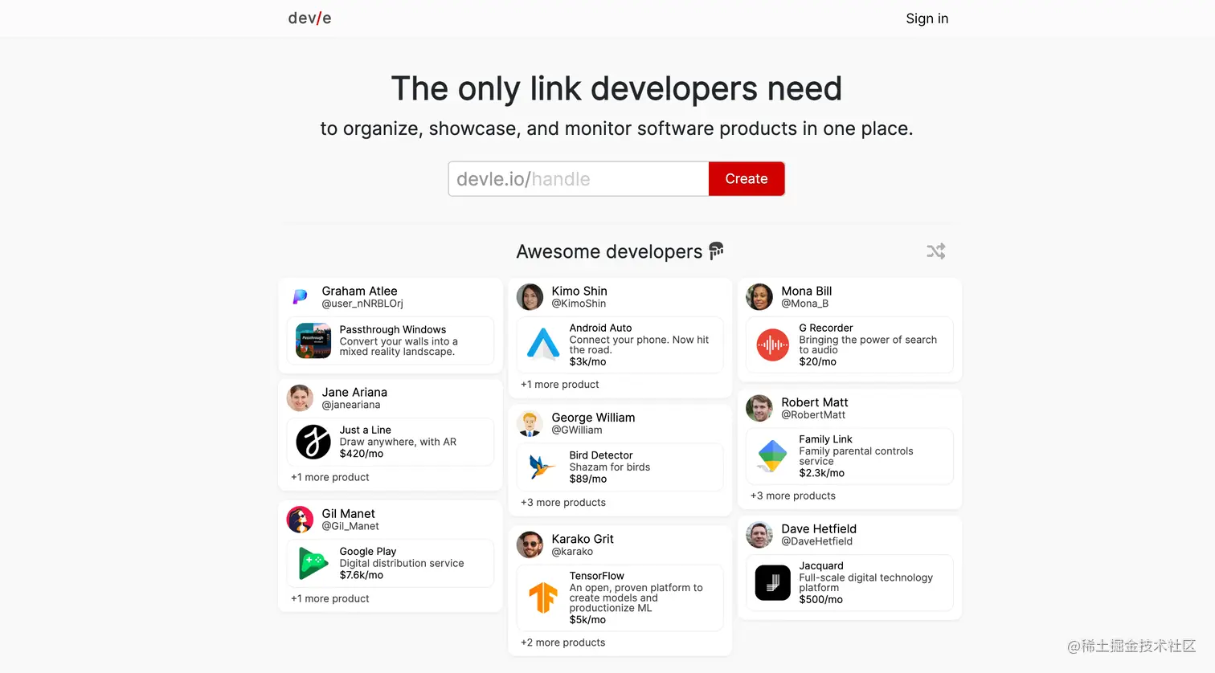Click the TensorFlow app icon
This screenshot has width=1215, height=673.
pos(543,598)
